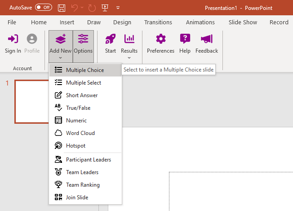Screen dimensions: 293x211
Task: Click the Numeric calculator icon
Action: pyautogui.click(x=58, y=120)
